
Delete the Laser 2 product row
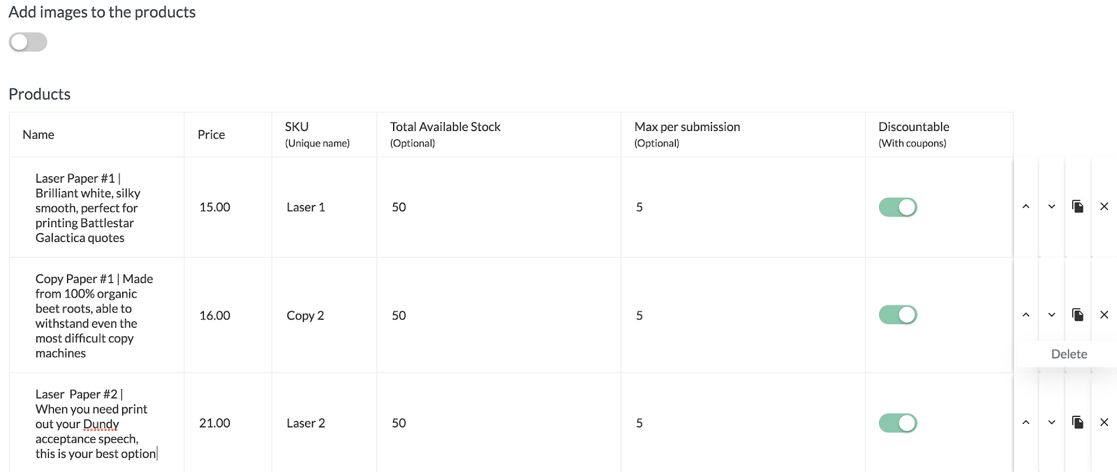1104,422
